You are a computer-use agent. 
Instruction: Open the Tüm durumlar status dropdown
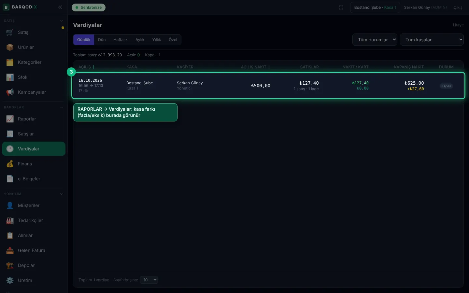coord(375,40)
